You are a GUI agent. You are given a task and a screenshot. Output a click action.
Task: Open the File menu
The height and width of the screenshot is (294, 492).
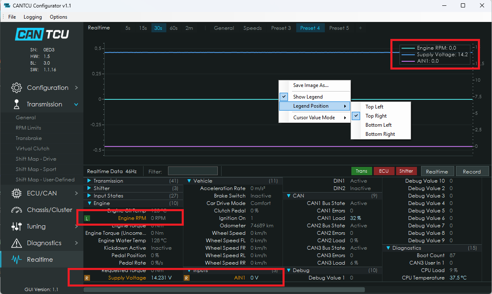tap(12, 17)
